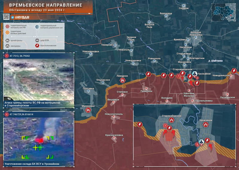The image size is (239, 170).
Task: Select the blue Ukrainian control legend swatch
Action: tap(37, 26)
